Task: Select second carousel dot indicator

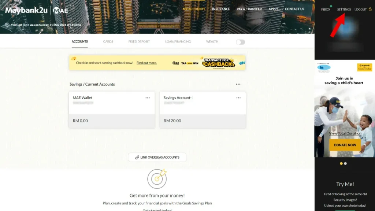Action: 345,163
